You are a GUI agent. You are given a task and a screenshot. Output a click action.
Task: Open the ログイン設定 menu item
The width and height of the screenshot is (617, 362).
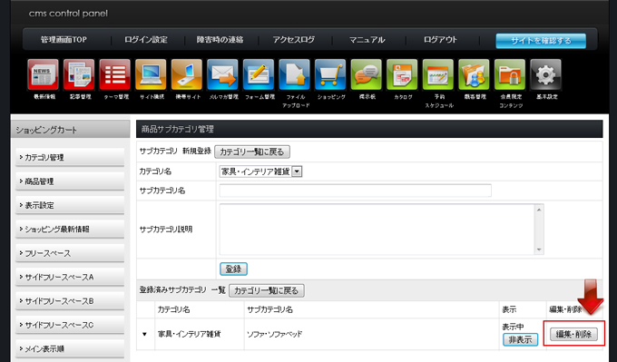(146, 40)
